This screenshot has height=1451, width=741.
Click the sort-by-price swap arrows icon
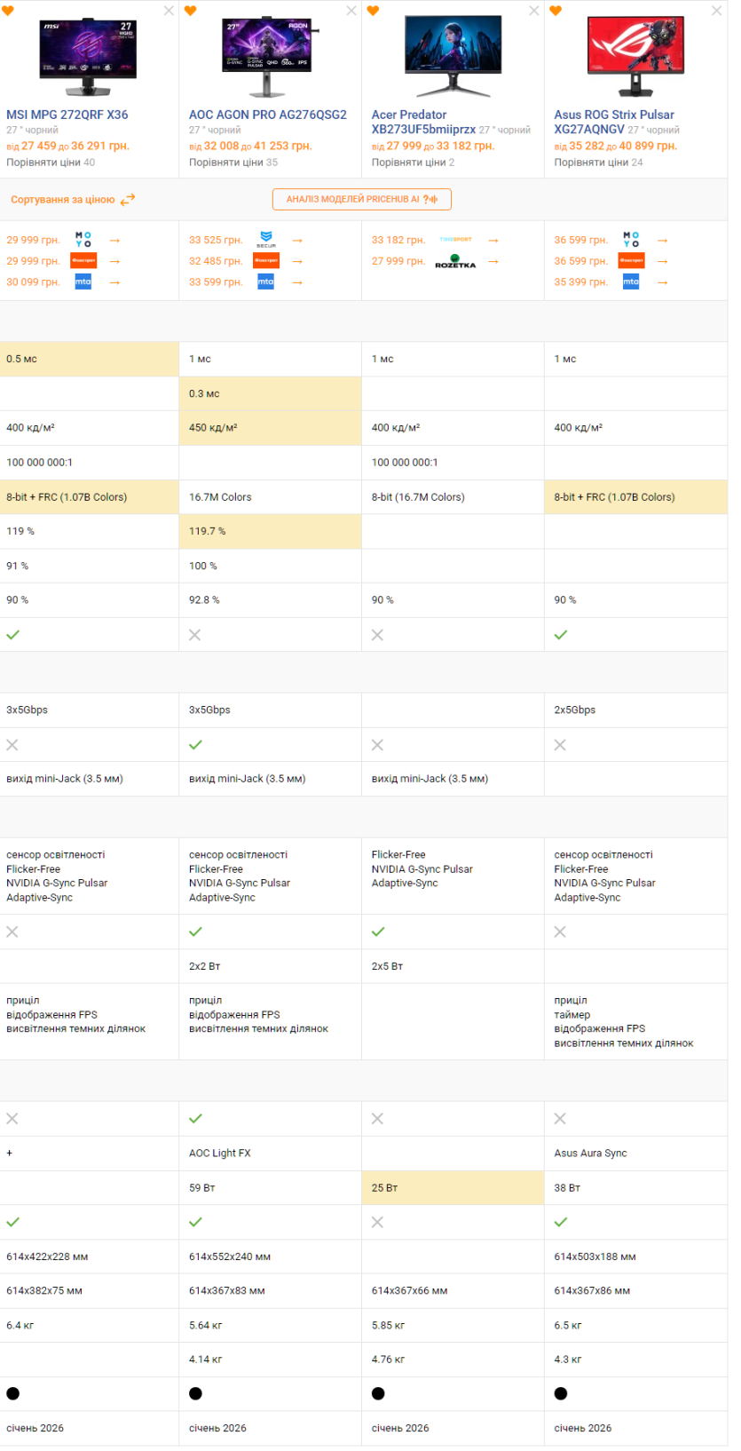[128, 200]
